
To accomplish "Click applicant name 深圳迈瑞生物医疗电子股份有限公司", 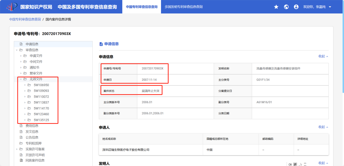I will [126, 150].
